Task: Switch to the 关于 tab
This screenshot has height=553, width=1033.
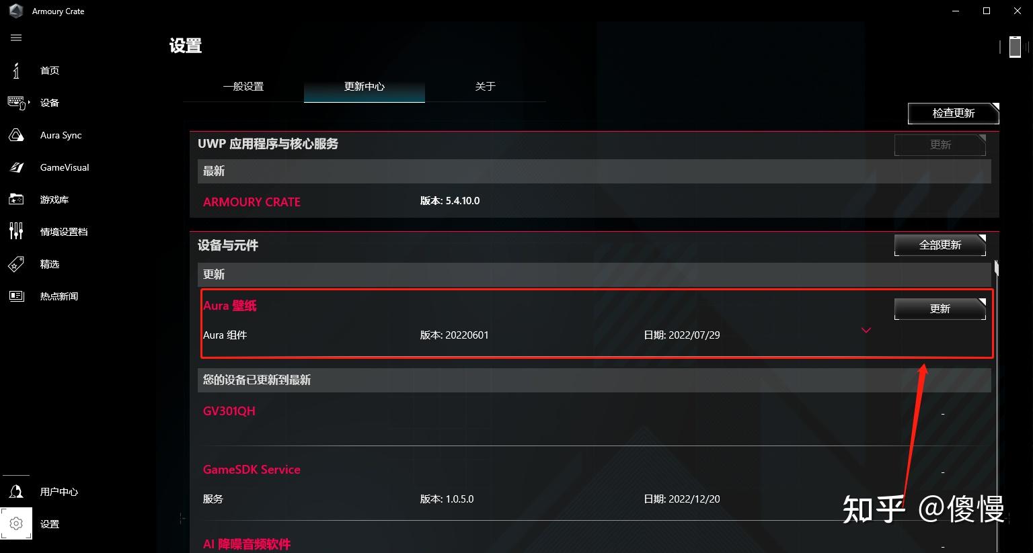Action: coord(486,87)
